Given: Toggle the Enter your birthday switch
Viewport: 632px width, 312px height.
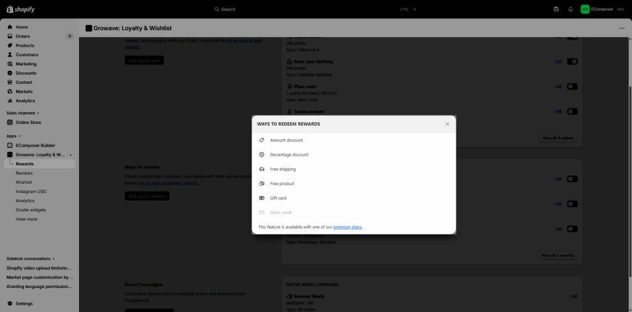Looking at the screenshot, I should [572, 62].
